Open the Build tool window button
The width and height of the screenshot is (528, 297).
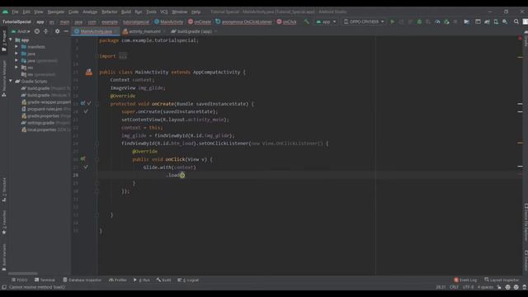click(163, 280)
